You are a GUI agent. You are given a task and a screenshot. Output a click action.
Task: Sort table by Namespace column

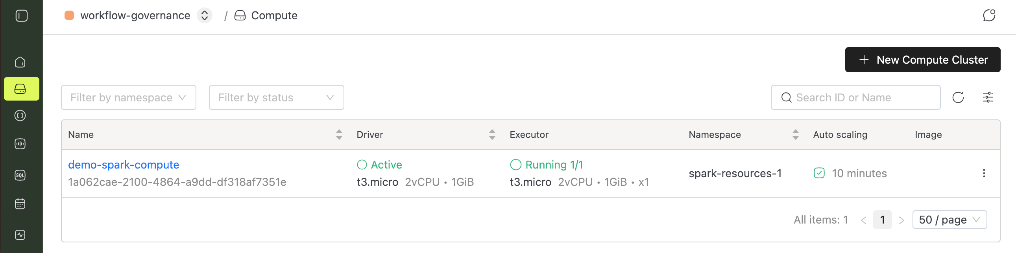(x=795, y=135)
